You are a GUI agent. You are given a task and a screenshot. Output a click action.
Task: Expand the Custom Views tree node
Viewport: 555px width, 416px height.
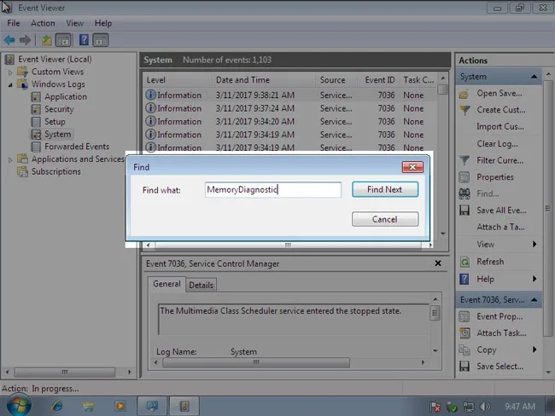coord(11,72)
